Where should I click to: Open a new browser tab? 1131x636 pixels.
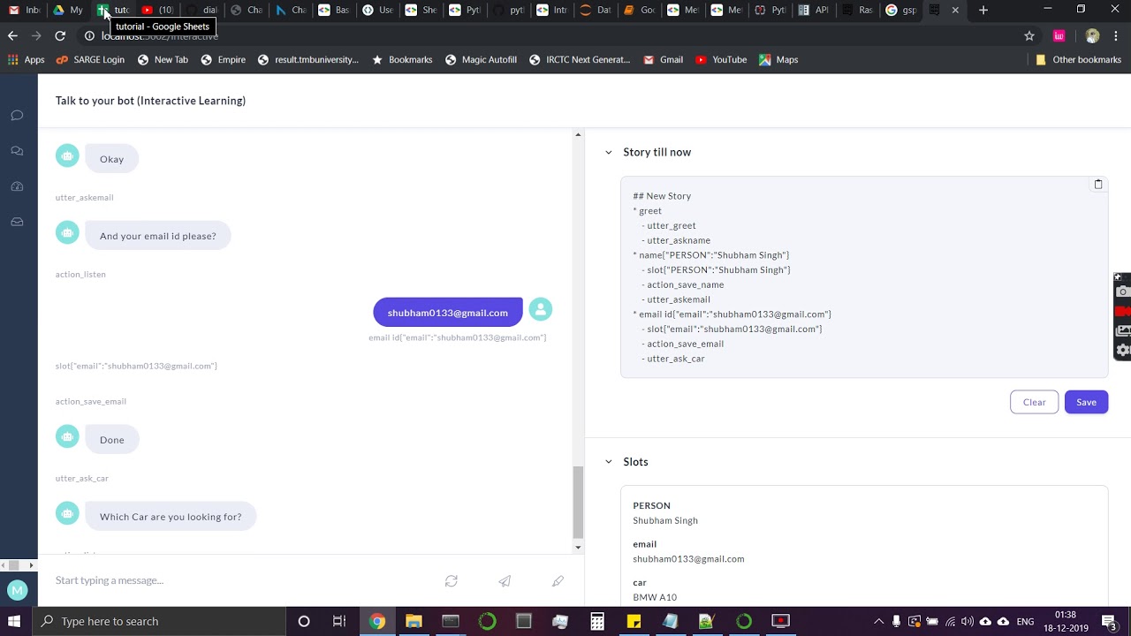point(983,10)
